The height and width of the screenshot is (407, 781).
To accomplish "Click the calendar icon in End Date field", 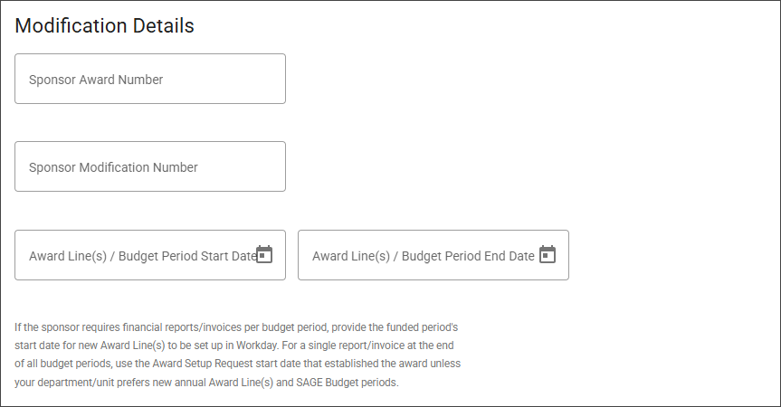I will pos(548,254).
